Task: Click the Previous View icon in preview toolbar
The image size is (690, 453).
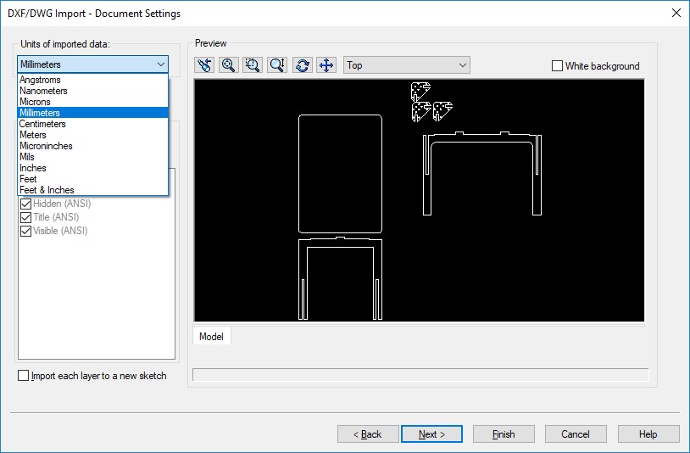Action: (204, 65)
